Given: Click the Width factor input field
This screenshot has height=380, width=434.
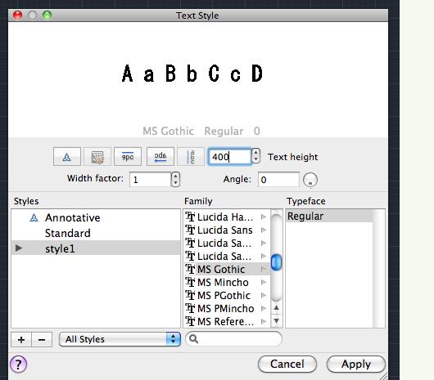Looking at the screenshot, I should click(x=151, y=180).
